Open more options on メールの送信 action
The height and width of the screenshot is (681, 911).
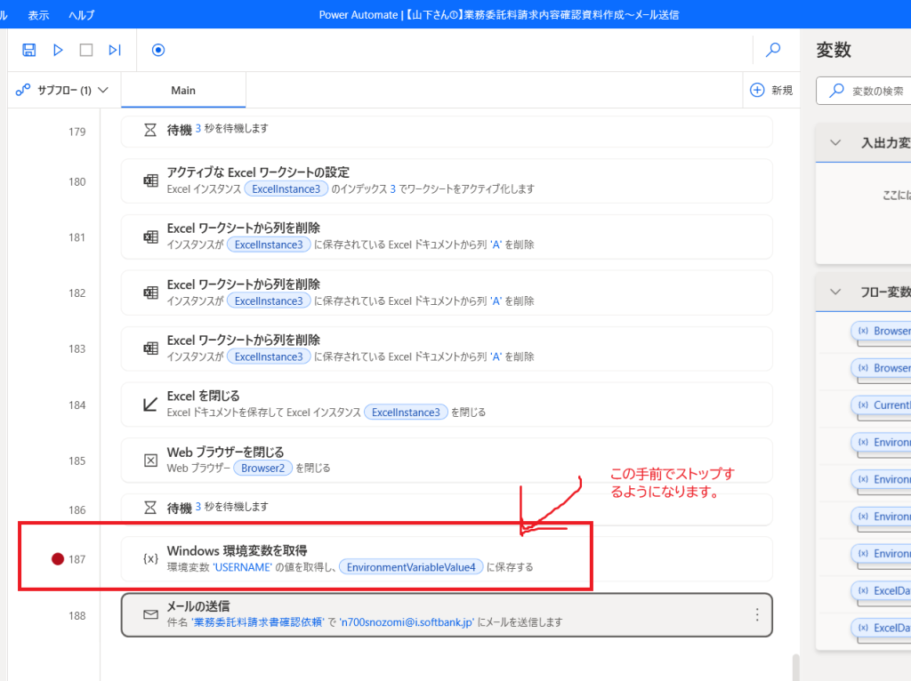pos(757,614)
